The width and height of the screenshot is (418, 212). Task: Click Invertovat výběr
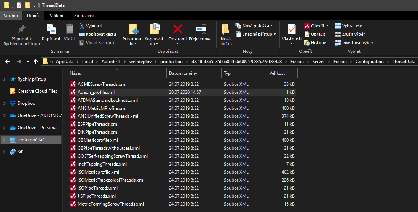pyautogui.click(x=354, y=43)
